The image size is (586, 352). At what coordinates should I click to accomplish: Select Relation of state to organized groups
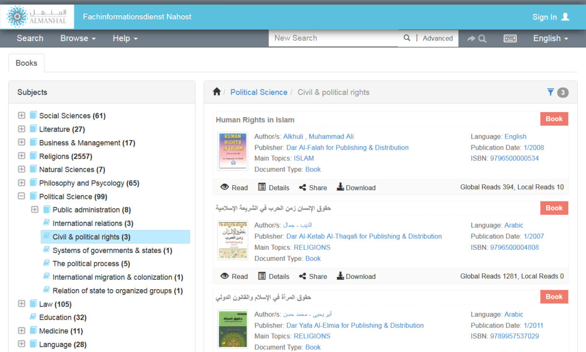pos(117,291)
